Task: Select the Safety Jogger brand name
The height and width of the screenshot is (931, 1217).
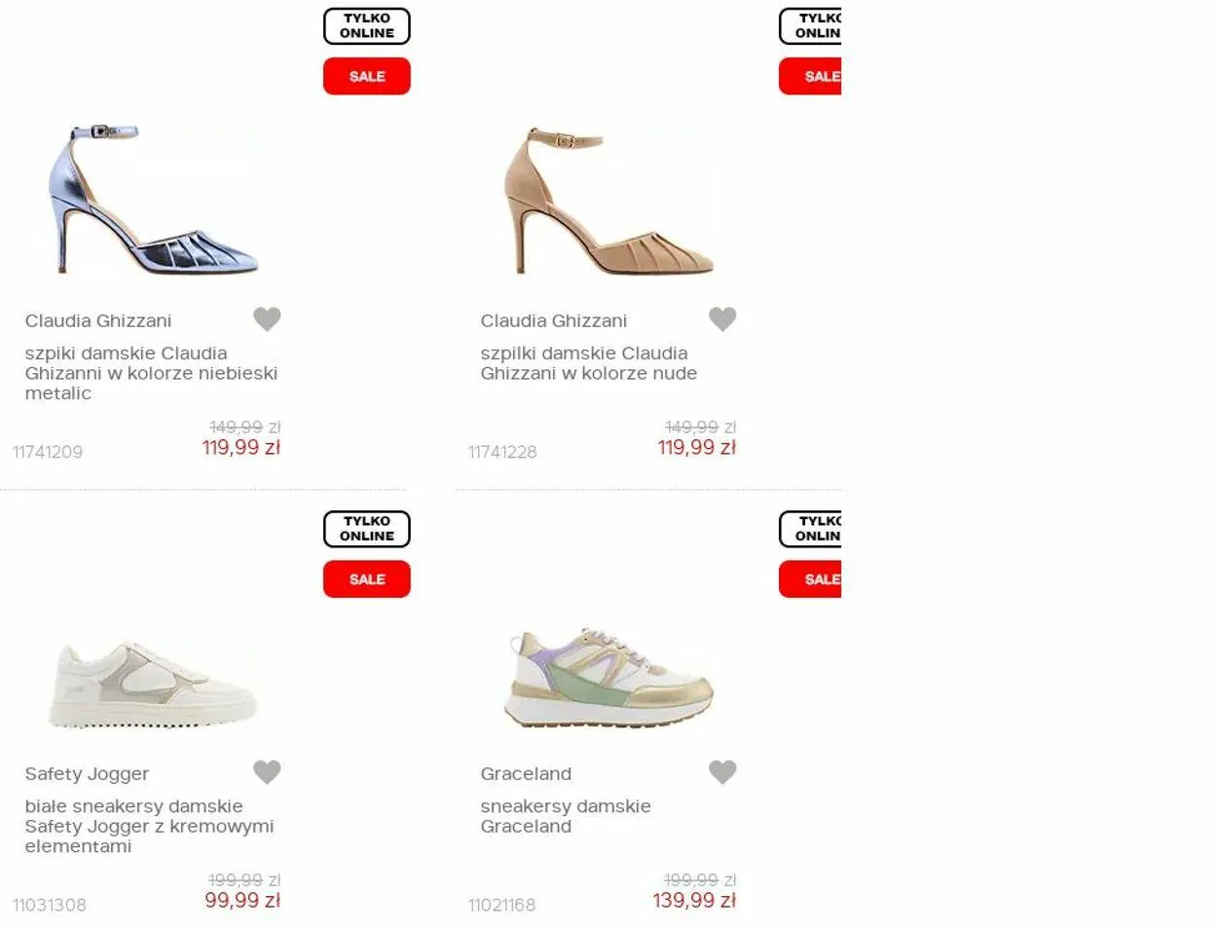Action: (x=87, y=774)
